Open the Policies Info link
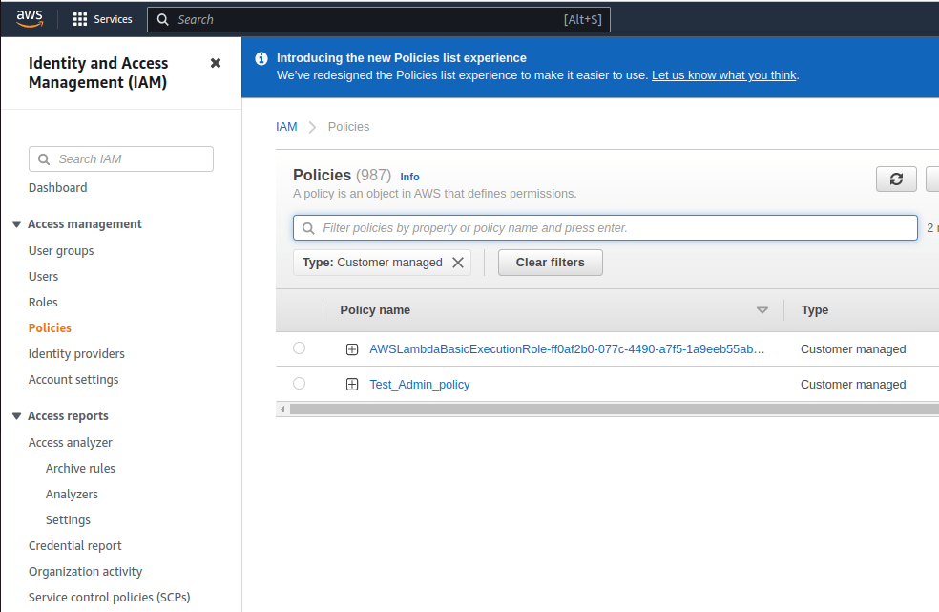Image resolution: width=939 pixels, height=612 pixels. [x=409, y=177]
